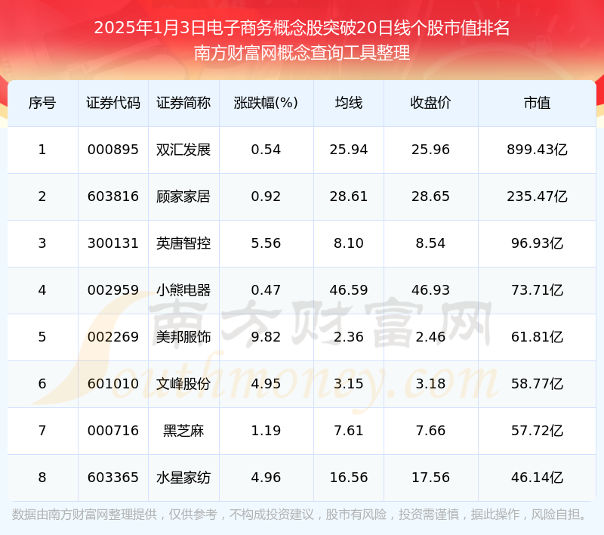Click stock code 601010
Viewport: 604px width, 535px height.
coord(112,384)
